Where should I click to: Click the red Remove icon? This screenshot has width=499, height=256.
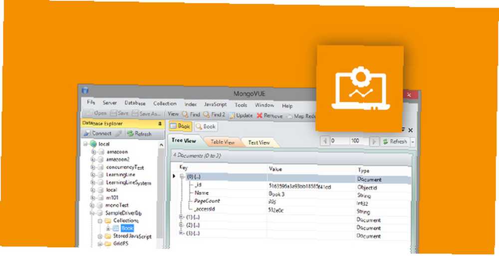(x=259, y=116)
